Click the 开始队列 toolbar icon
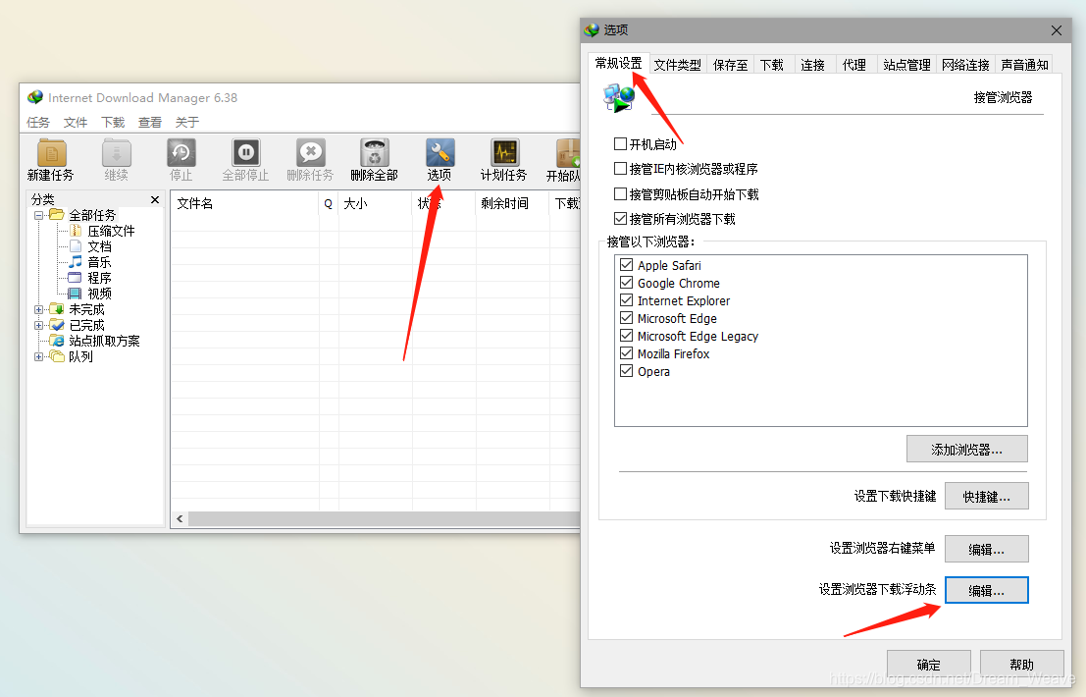This screenshot has height=697, width=1086. point(563,160)
